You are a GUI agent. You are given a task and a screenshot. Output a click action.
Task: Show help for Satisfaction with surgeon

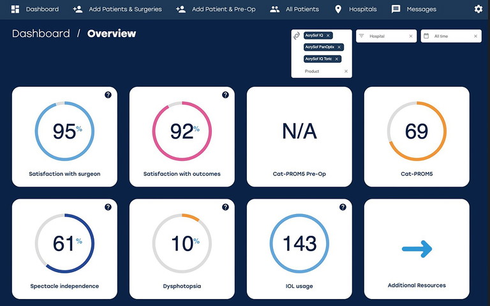click(x=108, y=95)
